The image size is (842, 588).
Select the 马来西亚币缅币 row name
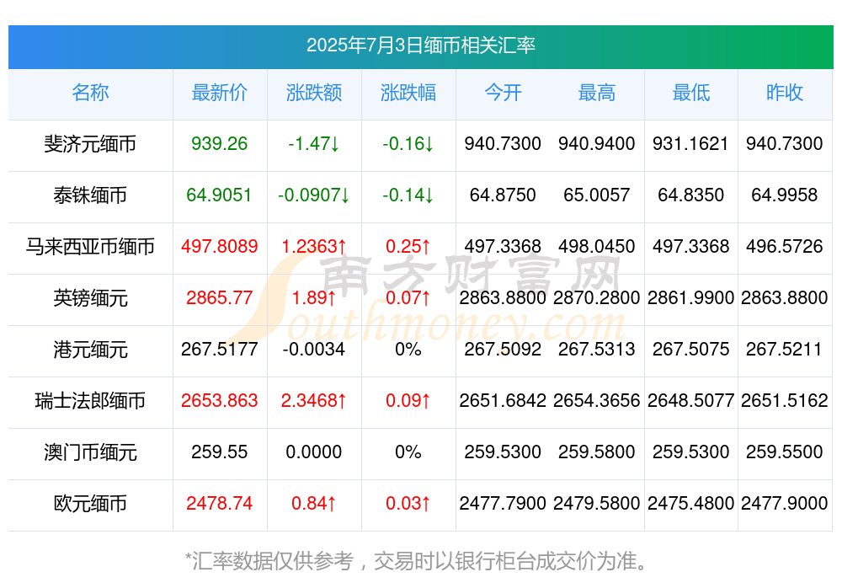(x=90, y=247)
